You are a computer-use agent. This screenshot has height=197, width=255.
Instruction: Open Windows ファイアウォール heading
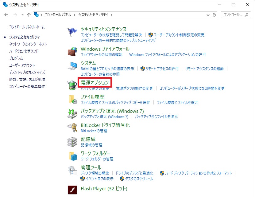pyautogui.click(x=105, y=49)
